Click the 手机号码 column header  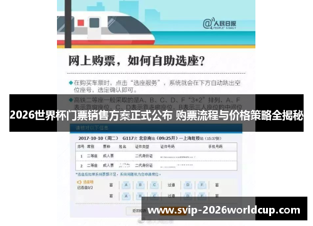pos(215,147)
